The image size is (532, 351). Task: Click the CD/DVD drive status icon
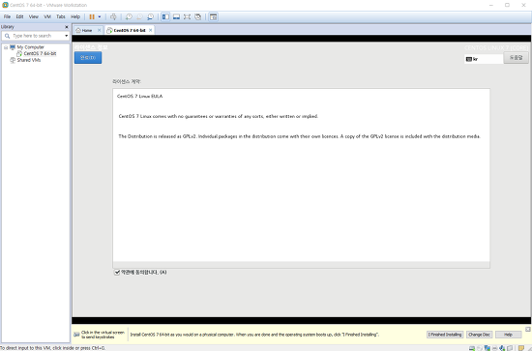(480, 348)
